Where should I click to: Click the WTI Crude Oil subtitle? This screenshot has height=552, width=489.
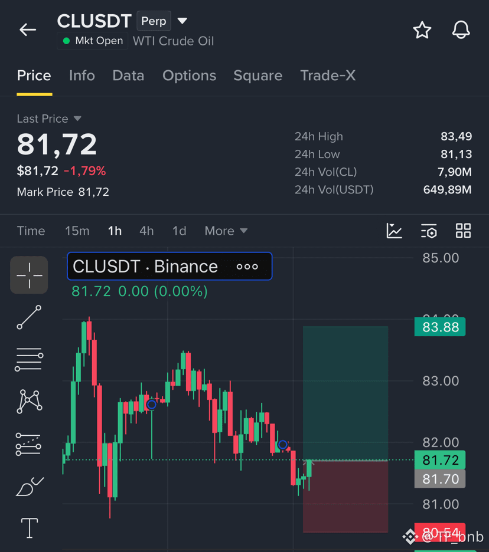click(174, 41)
